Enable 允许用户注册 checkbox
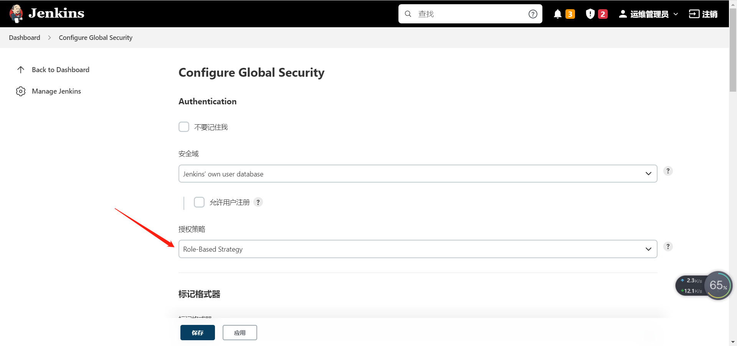This screenshot has height=346, width=737. click(199, 202)
